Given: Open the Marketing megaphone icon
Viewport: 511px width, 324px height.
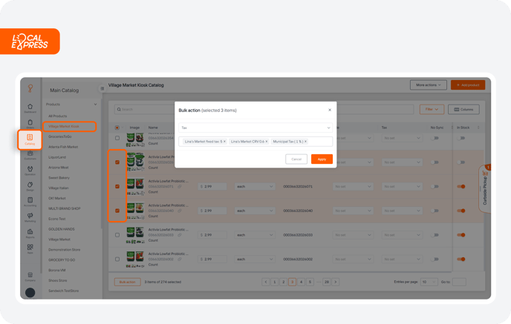Looking at the screenshot, I should coord(30,216).
